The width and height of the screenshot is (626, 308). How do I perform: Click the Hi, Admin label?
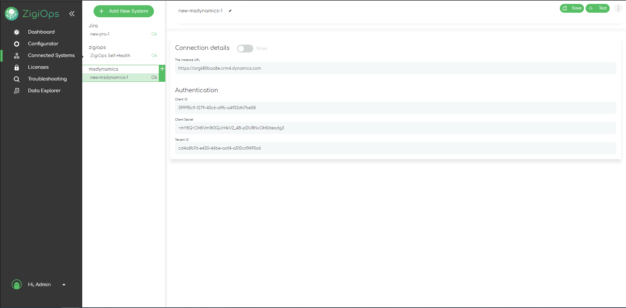point(39,285)
